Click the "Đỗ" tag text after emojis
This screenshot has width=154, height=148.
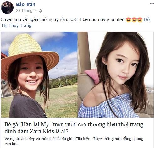click(x=147, y=19)
